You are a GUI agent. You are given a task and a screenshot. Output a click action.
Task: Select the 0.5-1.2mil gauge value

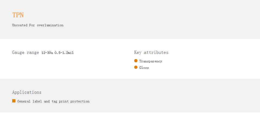pyautogui.click(x=64, y=53)
